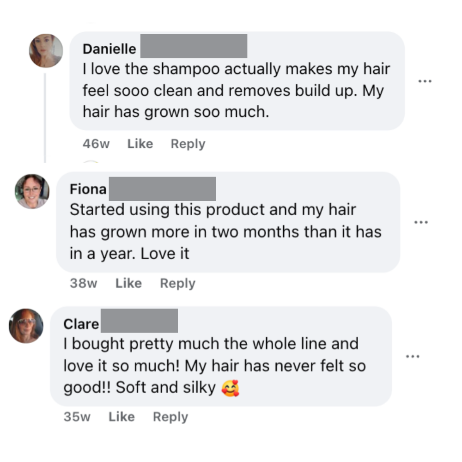The width and height of the screenshot is (462, 462).
Task: Like Fiona's comment about hair growth
Action: click(128, 283)
